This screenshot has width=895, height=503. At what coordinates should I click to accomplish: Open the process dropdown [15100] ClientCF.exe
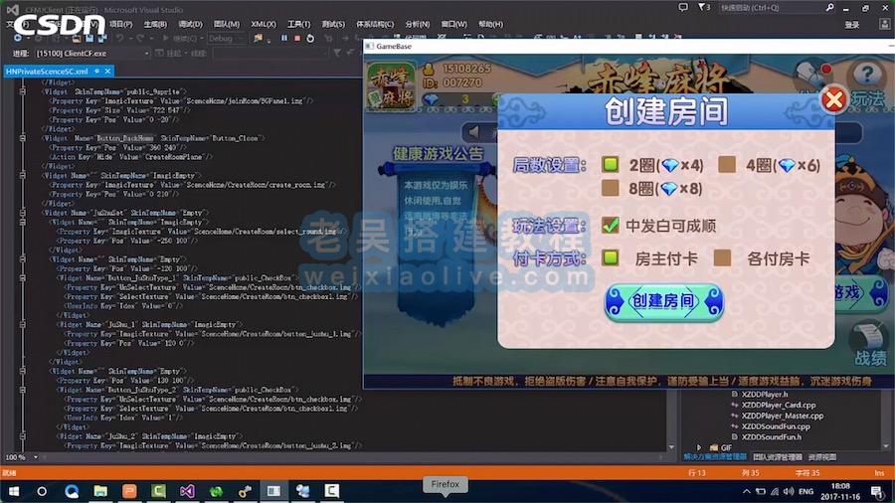[x=91, y=53]
